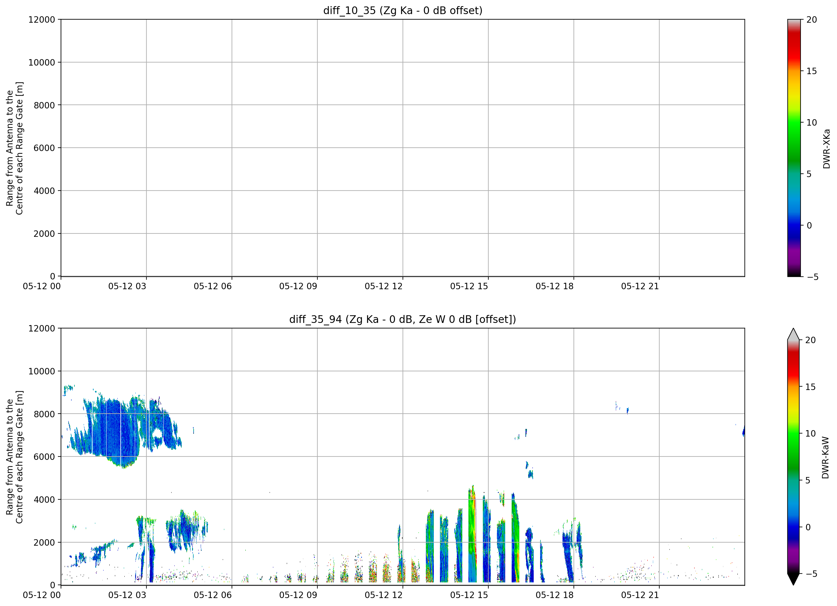This screenshot has height=606, width=837.
Task: Click '05-12 09' under the diff_10_35 plot
Action: pos(298,286)
